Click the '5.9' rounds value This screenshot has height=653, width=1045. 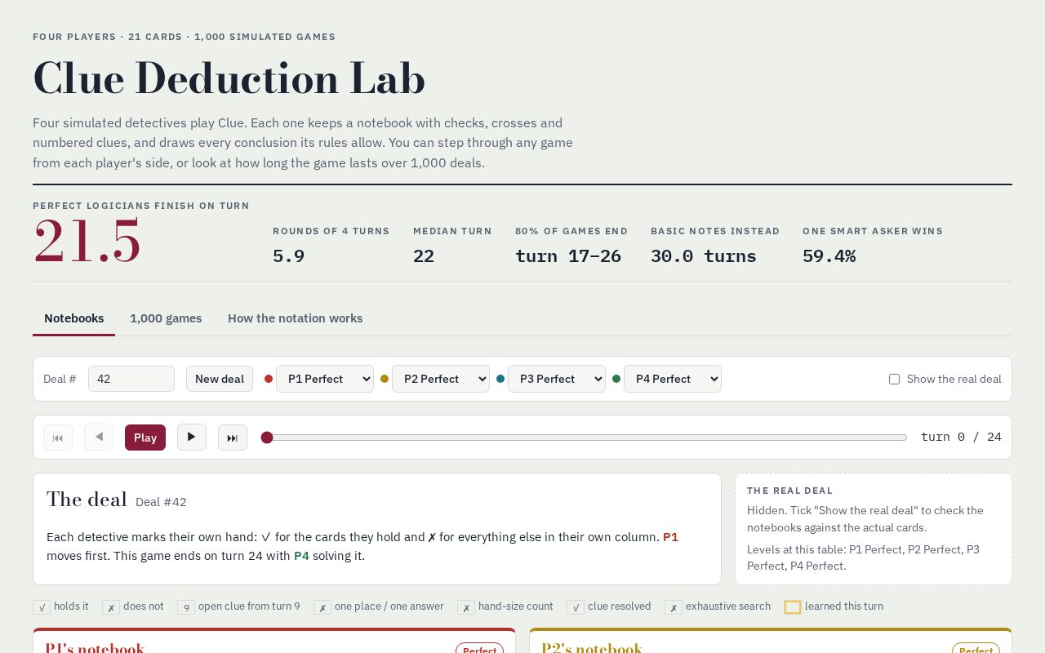289,256
